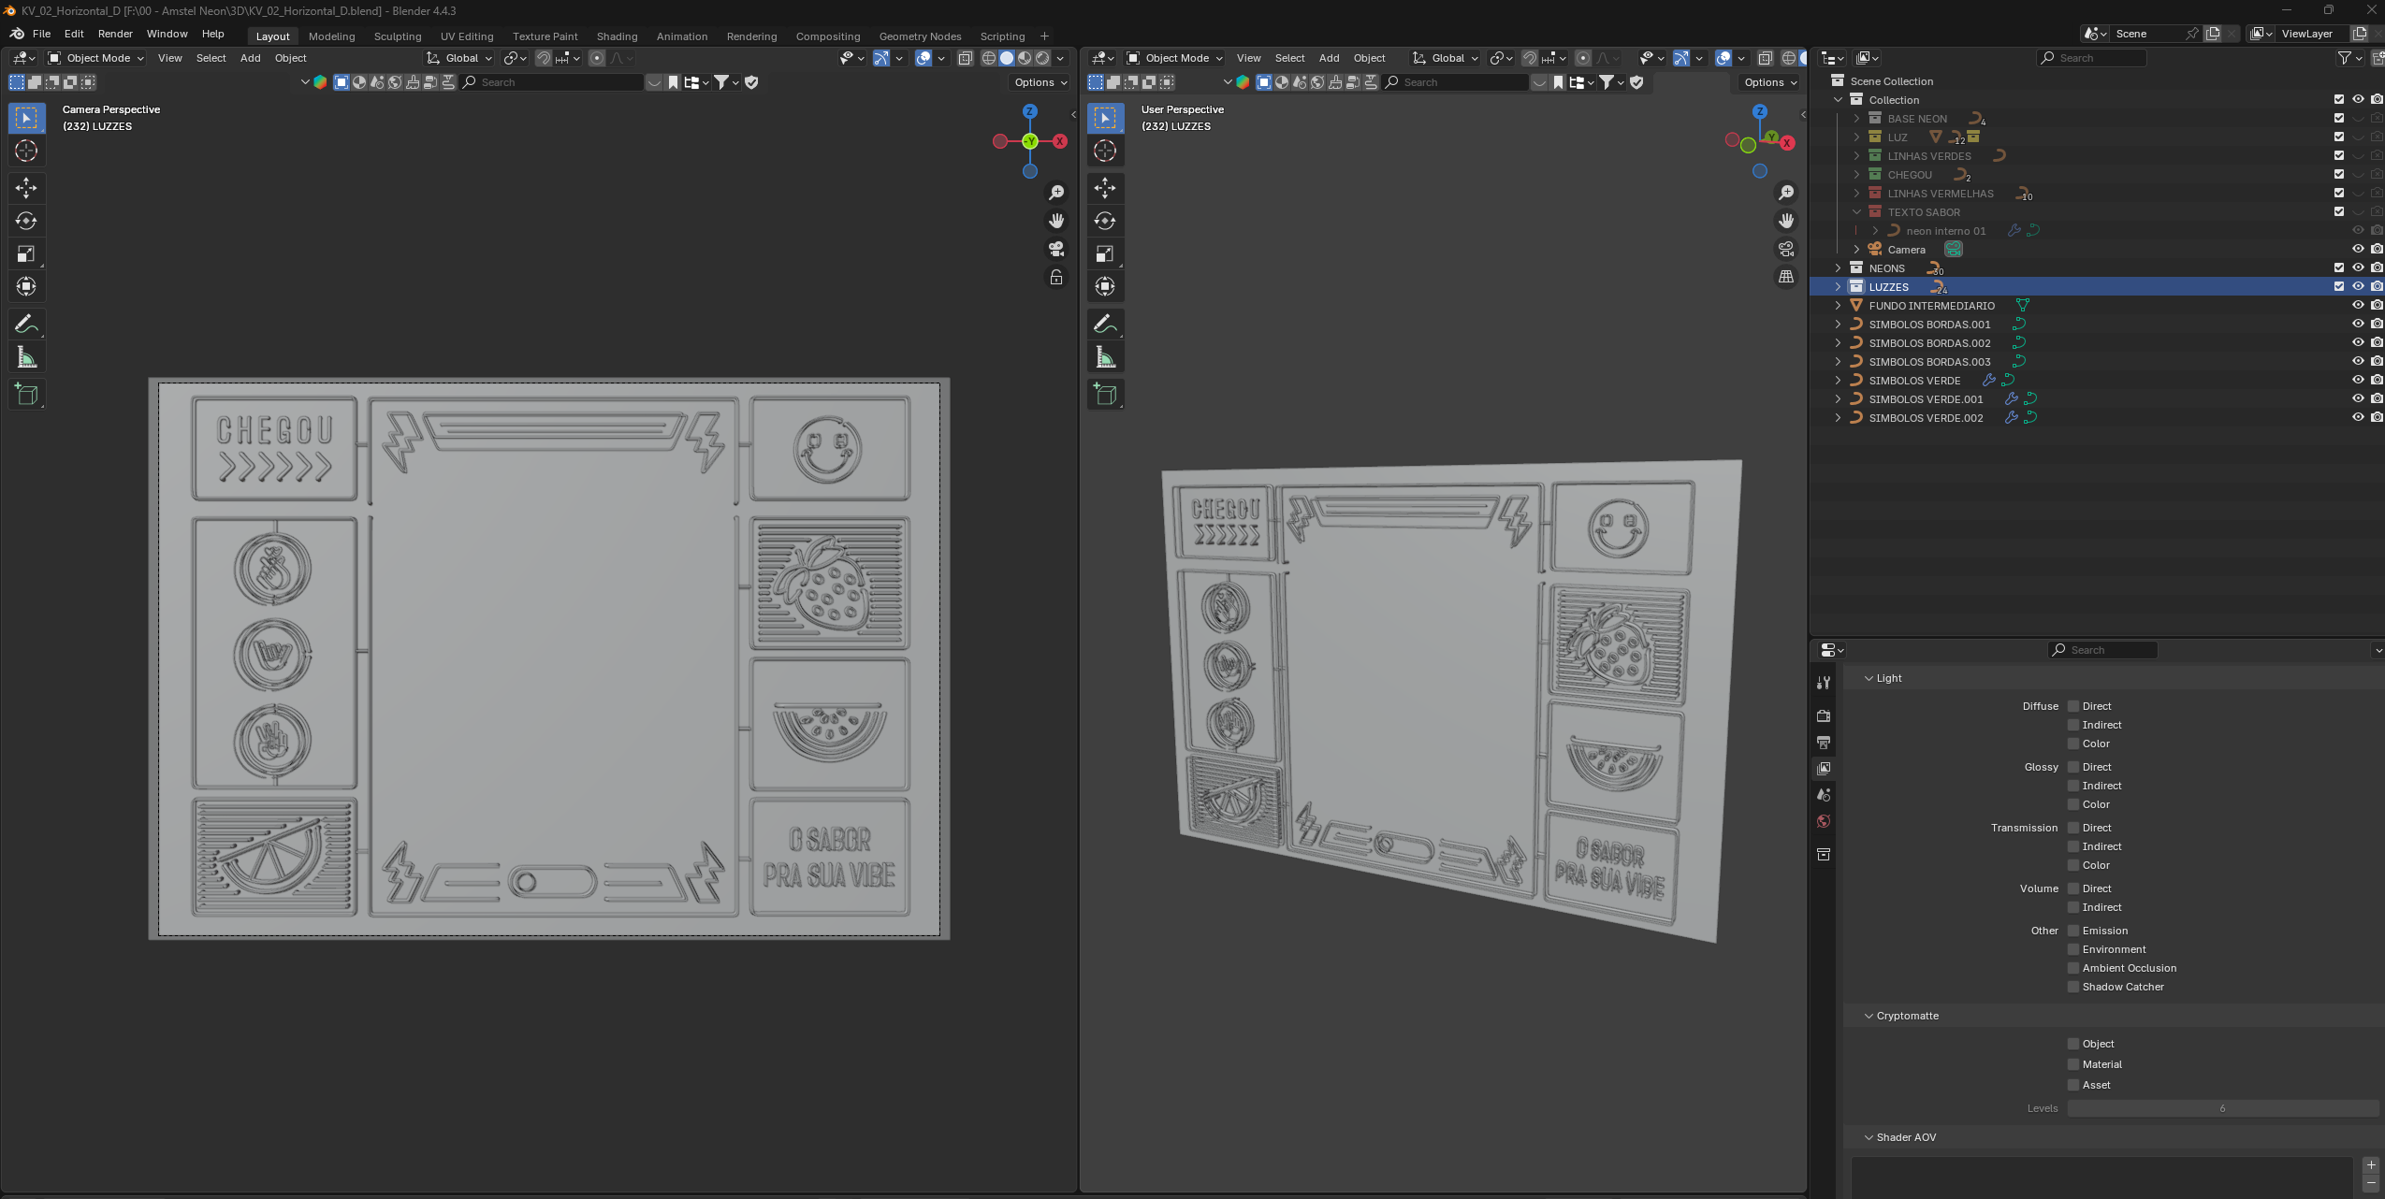Select the Cursor tool in left viewport
The width and height of the screenshot is (2385, 1199).
pyautogui.click(x=26, y=151)
